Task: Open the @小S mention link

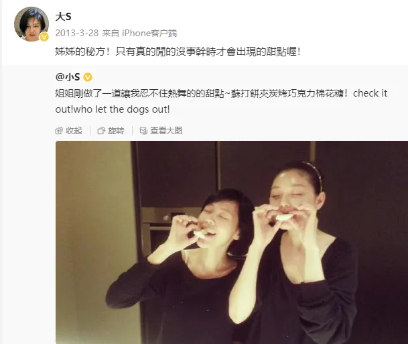Action: (x=68, y=77)
